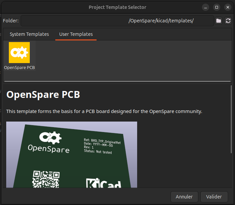This screenshot has height=205, width=235.
Task: Minimize the Project Template Selector window
Action: [206, 7]
